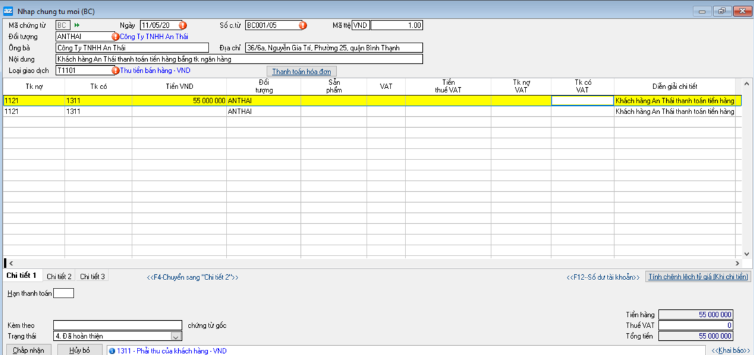Viewport: 754px width, 355px height.
Task: Open the Trạng thái dropdown
Action: pyautogui.click(x=176, y=336)
